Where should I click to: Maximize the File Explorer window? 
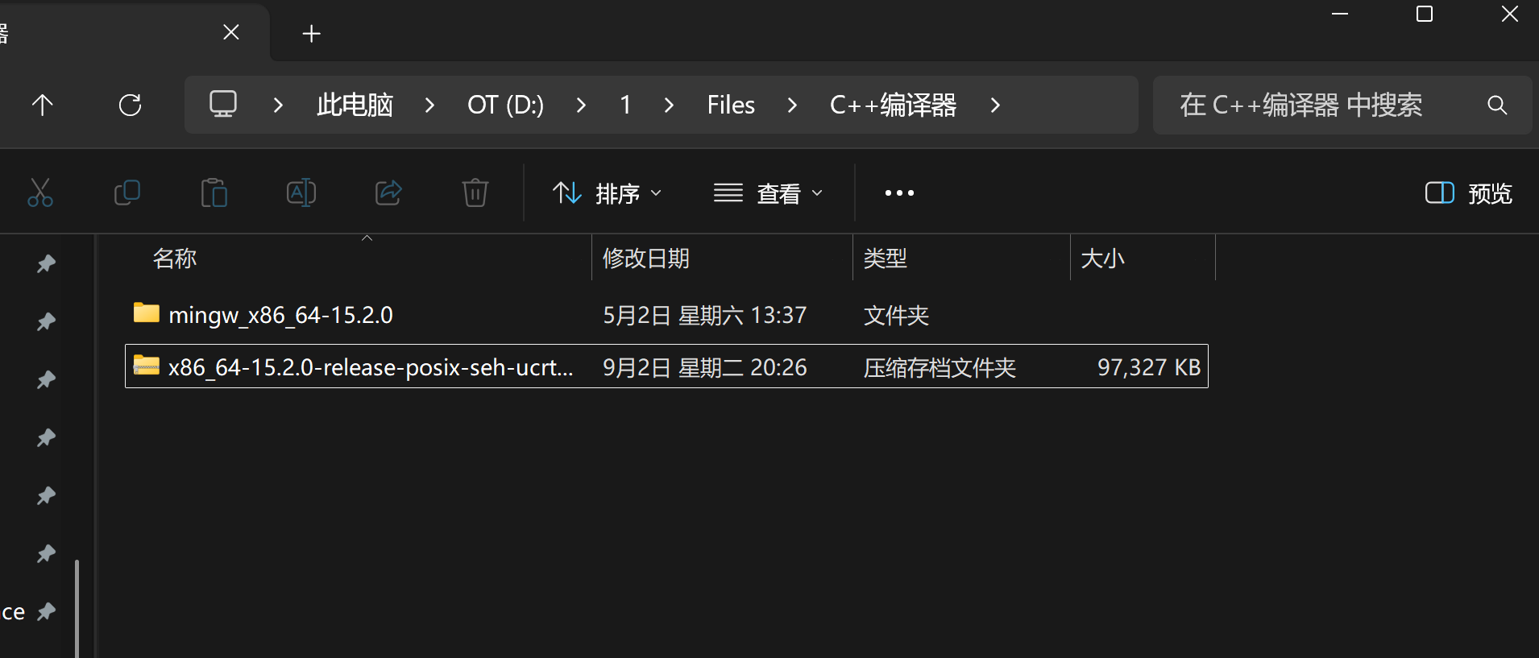click(x=1425, y=14)
